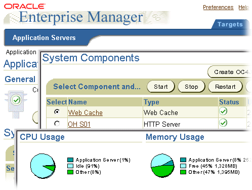Open the Web Cache component link
Viewport: 252px width, 190px height.
(86, 112)
